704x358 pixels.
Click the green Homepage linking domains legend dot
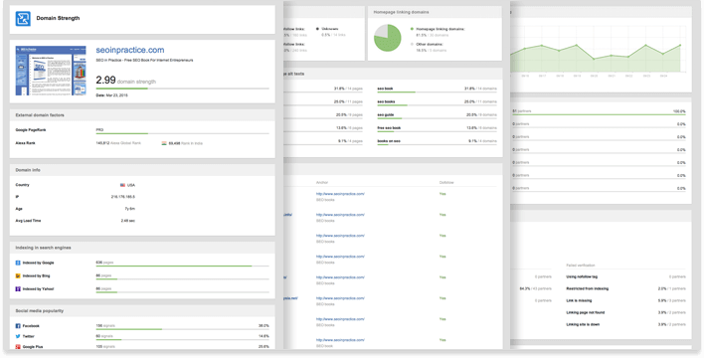click(412, 29)
